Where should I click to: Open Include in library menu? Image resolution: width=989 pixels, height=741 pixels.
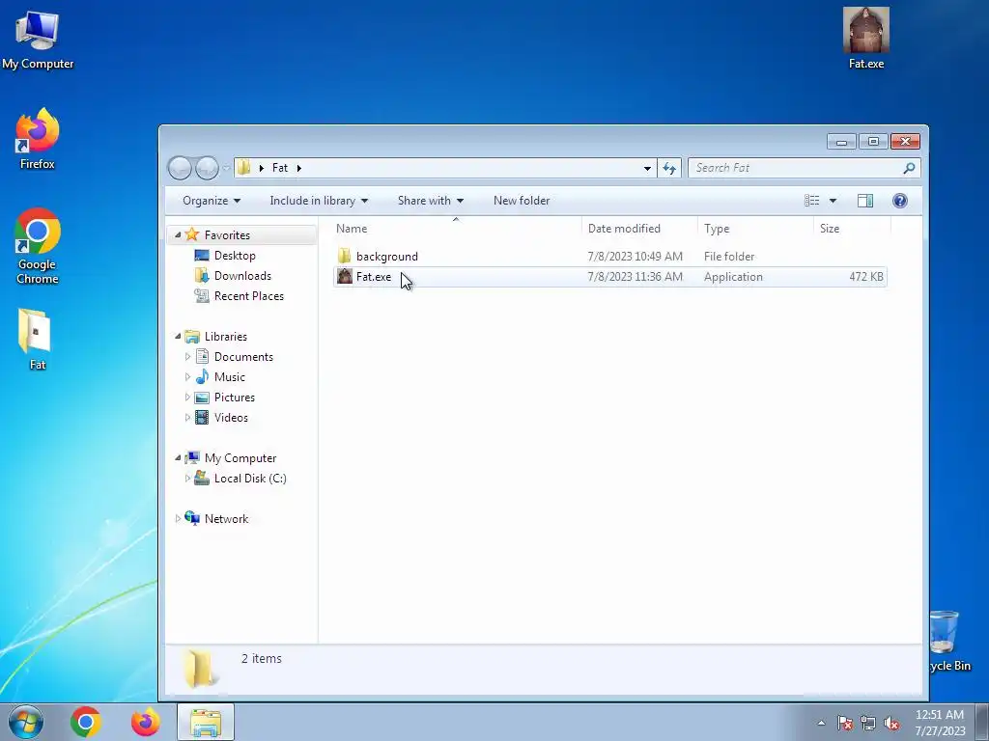coord(319,201)
